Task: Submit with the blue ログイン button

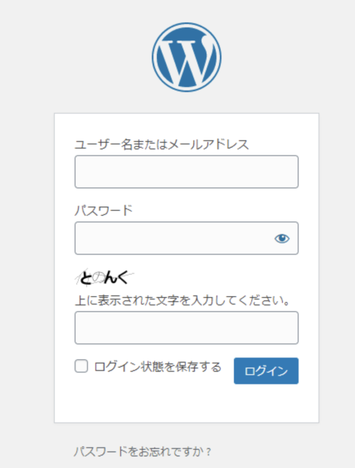Action: coord(266,371)
